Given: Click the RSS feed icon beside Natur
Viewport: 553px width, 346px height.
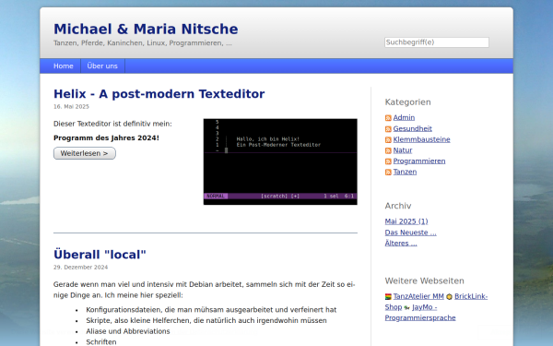Looking at the screenshot, I should (x=388, y=150).
